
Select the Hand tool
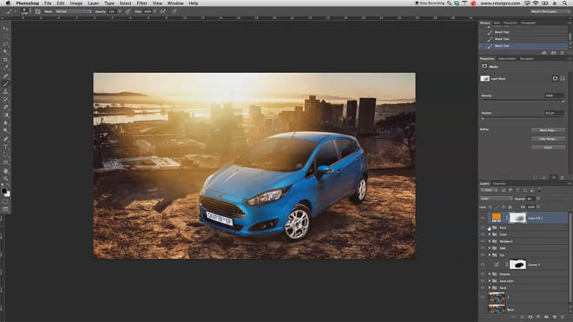click(5, 171)
